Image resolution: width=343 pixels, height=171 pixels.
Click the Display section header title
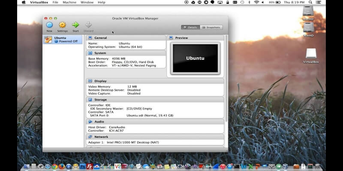point(100,81)
